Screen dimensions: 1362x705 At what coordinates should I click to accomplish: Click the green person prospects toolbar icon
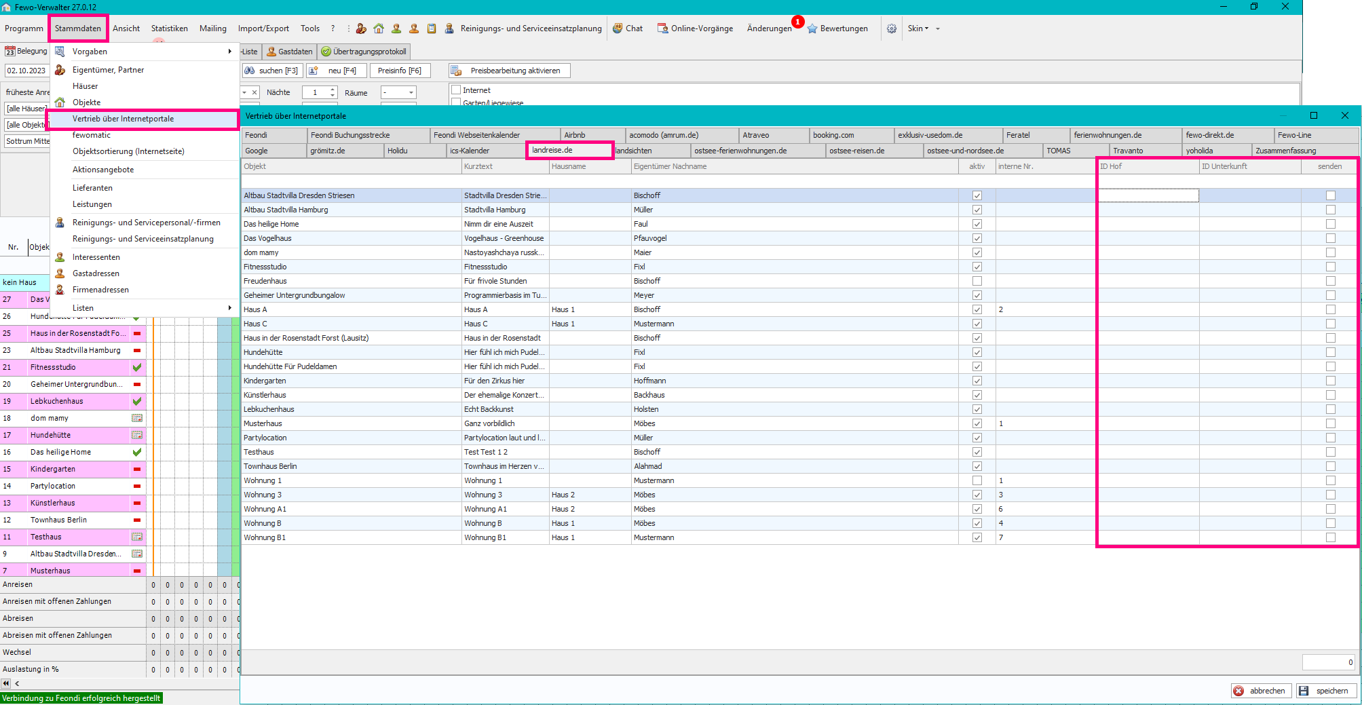coord(396,28)
